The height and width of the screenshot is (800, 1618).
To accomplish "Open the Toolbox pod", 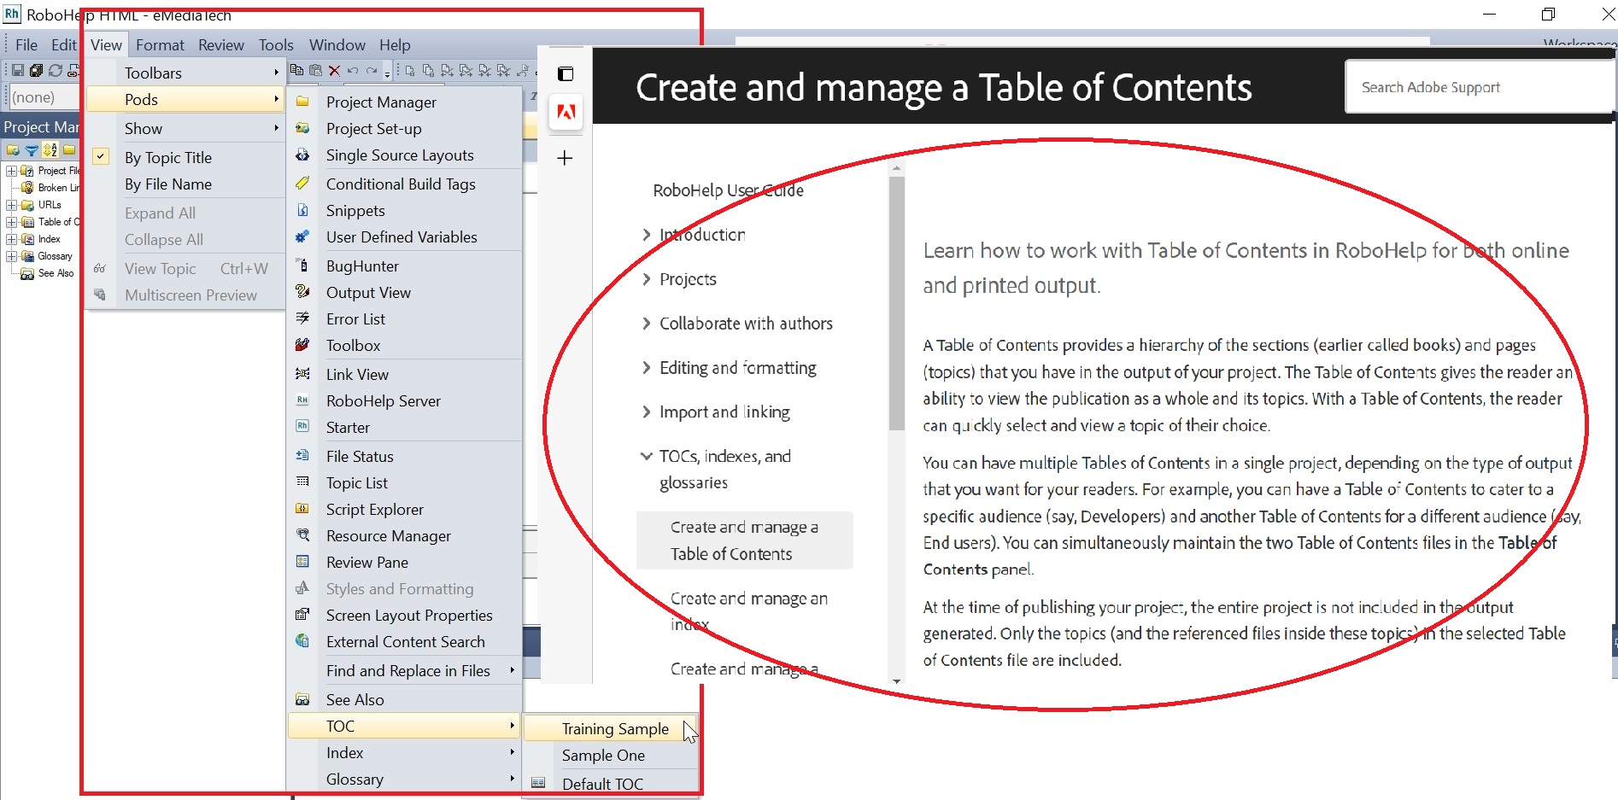I will pos(404,345).
